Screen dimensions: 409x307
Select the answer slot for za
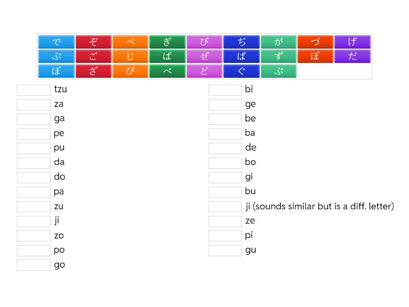[34, 105]
